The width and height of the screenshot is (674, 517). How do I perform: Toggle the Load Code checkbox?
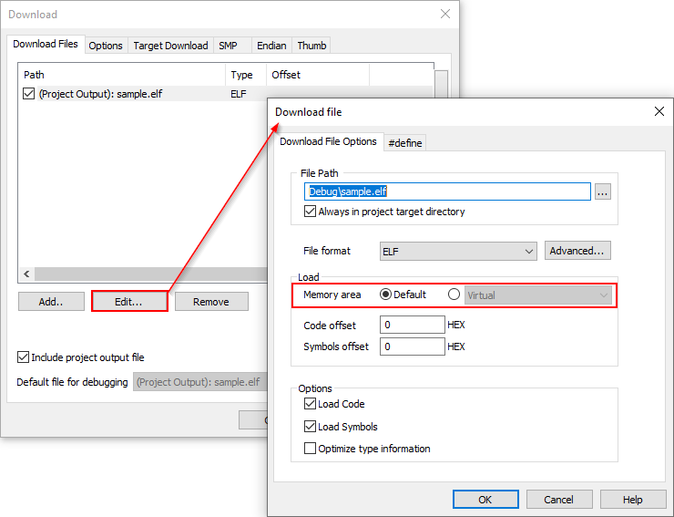pyautogui.click(x=311, y=404)
